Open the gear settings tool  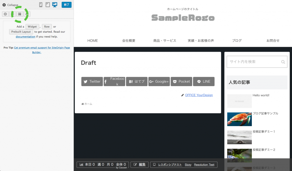(5, 14)
